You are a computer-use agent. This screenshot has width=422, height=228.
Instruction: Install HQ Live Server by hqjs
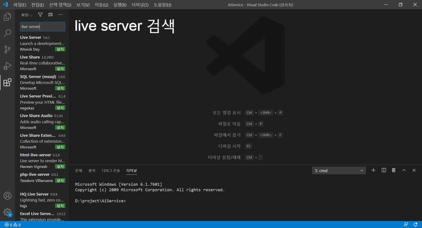[60, 206]
